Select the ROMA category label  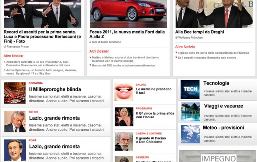click(32, 140)
